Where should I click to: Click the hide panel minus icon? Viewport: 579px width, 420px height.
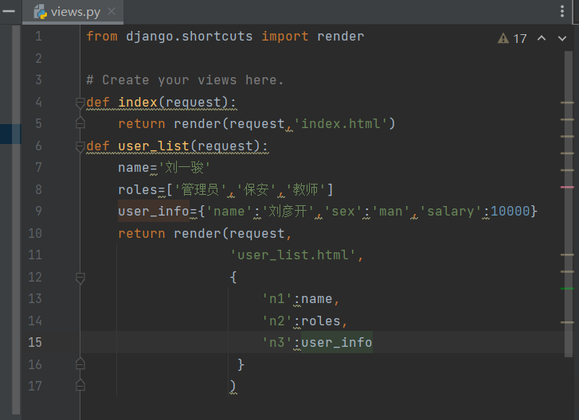(x=6, y=11)
